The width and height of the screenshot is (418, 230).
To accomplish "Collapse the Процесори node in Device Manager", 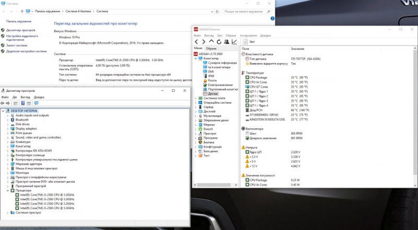I will [7, 190].
